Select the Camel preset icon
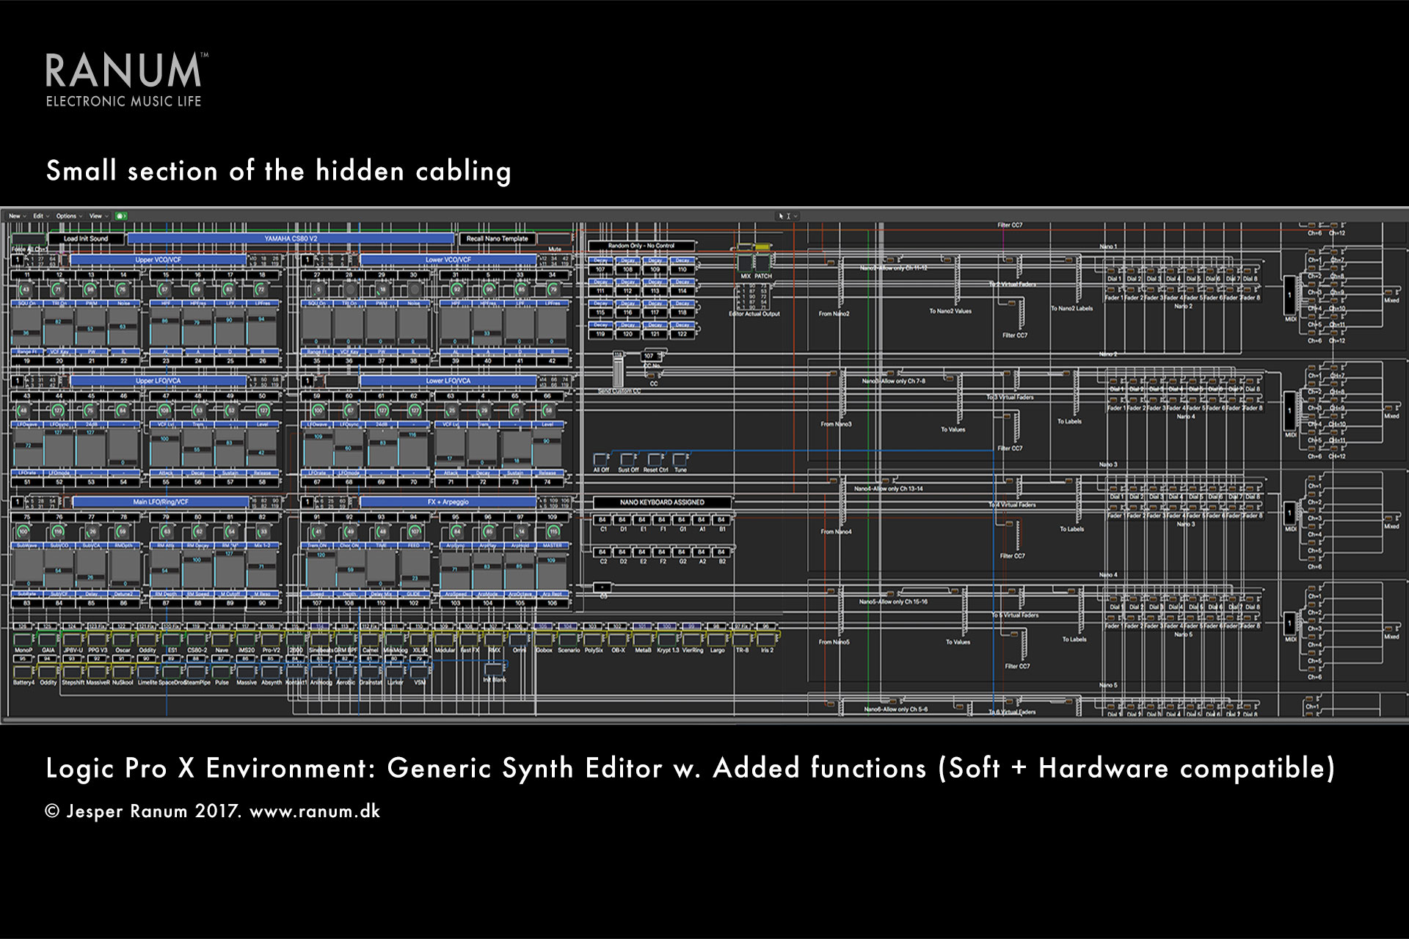Image resolution: width=1409 pixels, height=939 pixels. (371, 640)
